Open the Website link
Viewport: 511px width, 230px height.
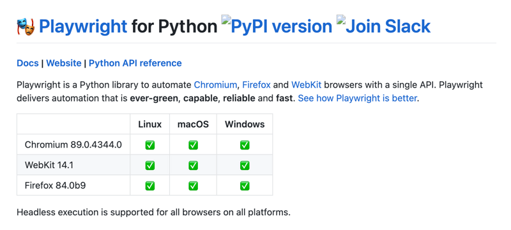click(x=64, y=63)
